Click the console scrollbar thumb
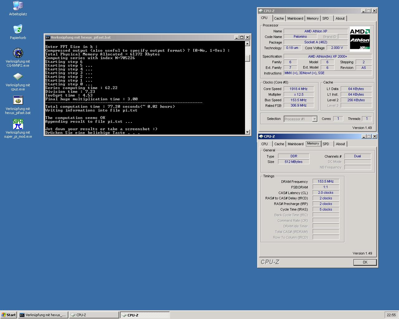Viewport: 399px width, 319px height. point(248,58)
